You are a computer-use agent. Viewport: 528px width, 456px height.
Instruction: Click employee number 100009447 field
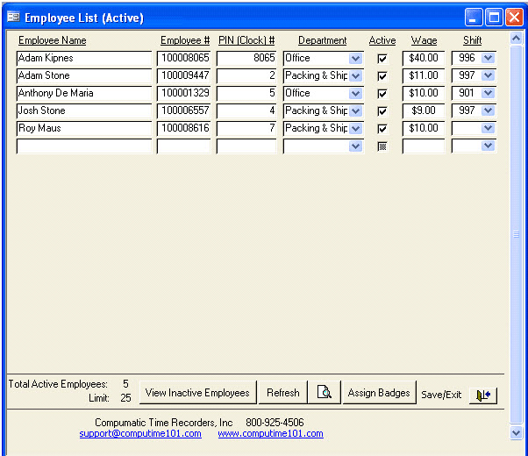pyautogui.click(x=184, y=75)
